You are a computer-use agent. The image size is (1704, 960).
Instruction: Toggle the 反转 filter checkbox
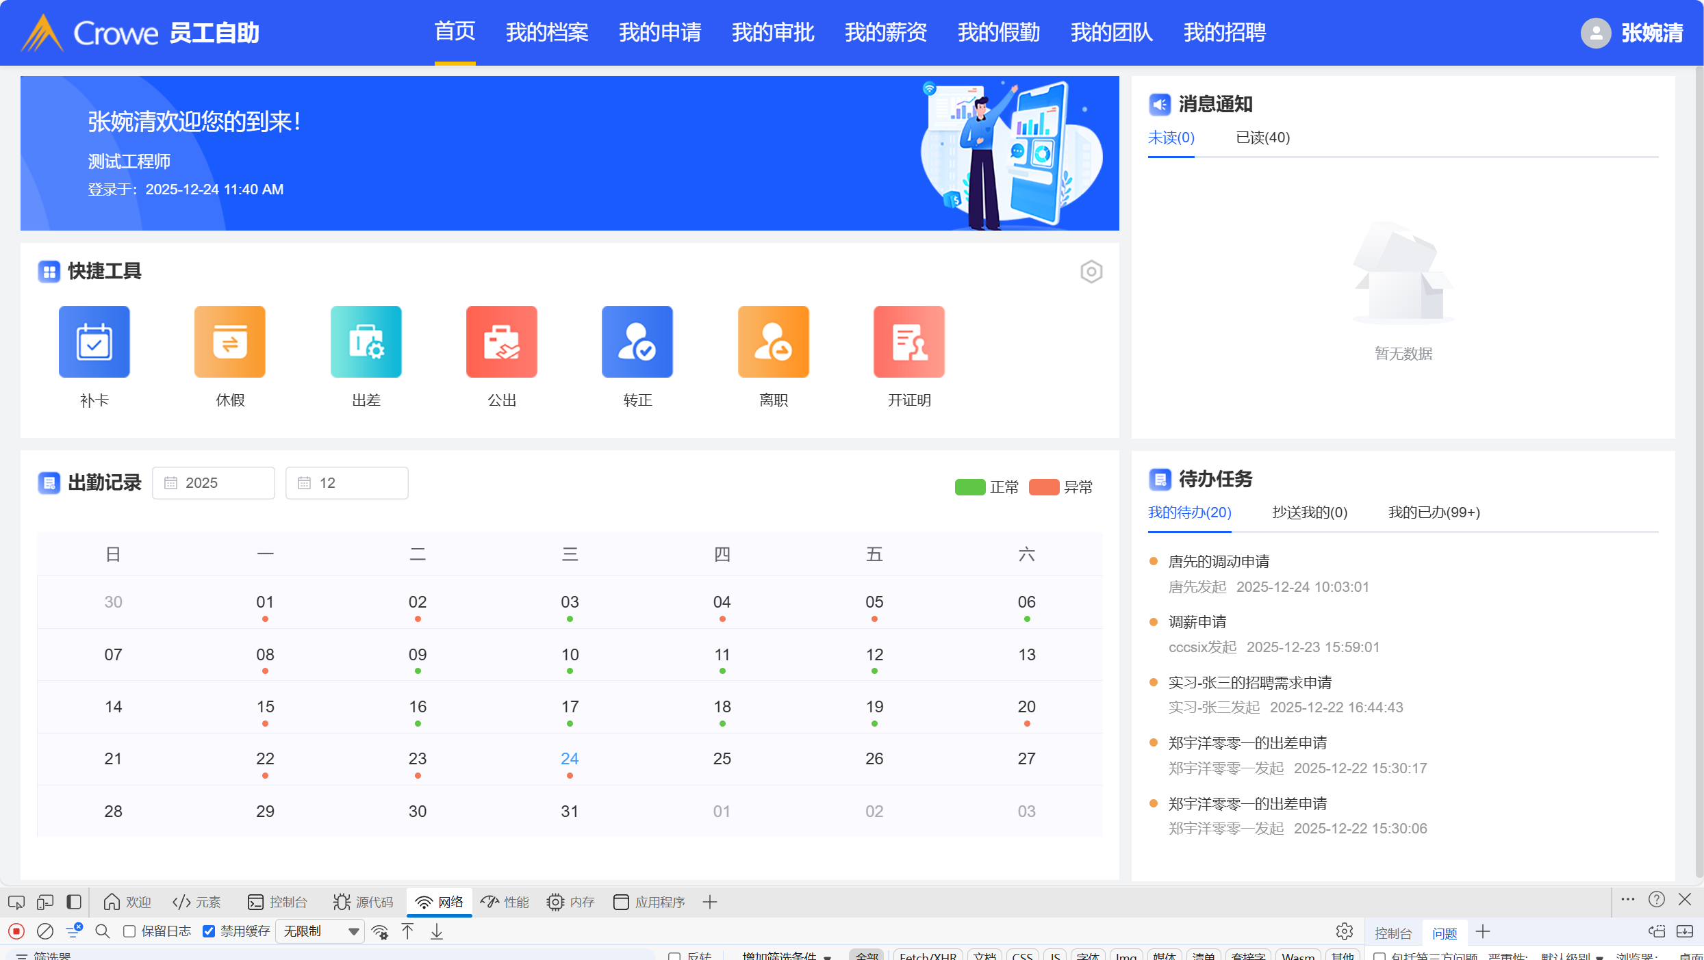(x=674, y=956)
